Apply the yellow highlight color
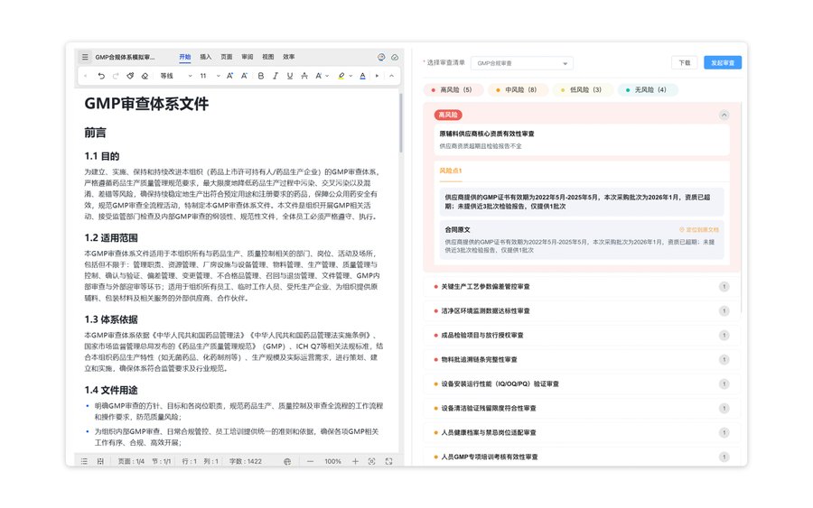Screen dimensions: 813x508 pos(341,76)
